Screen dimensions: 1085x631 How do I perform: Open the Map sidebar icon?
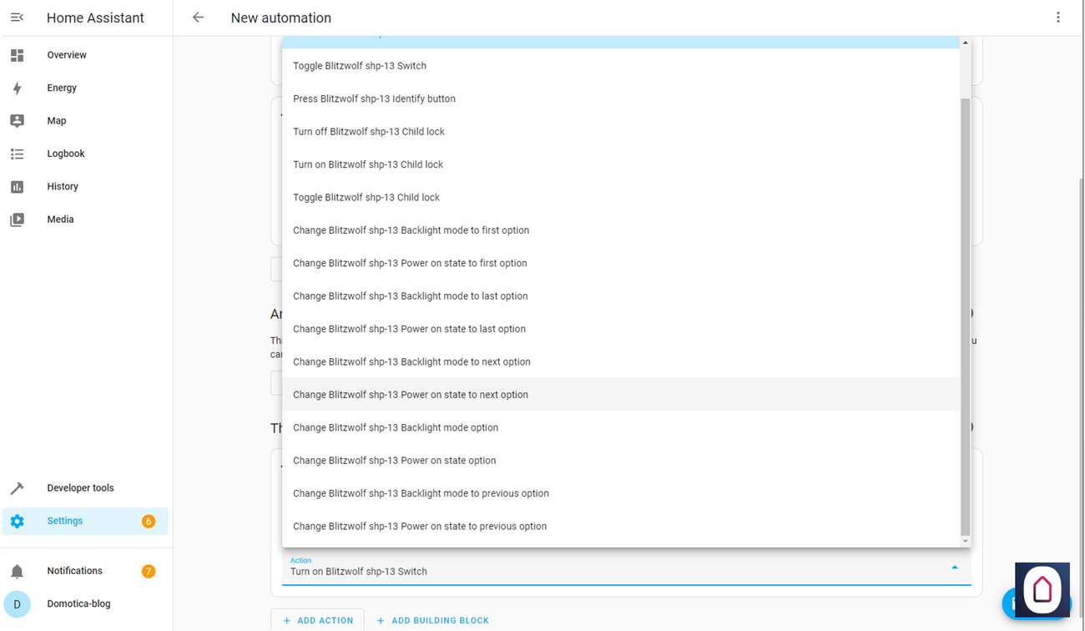[17, 121]
